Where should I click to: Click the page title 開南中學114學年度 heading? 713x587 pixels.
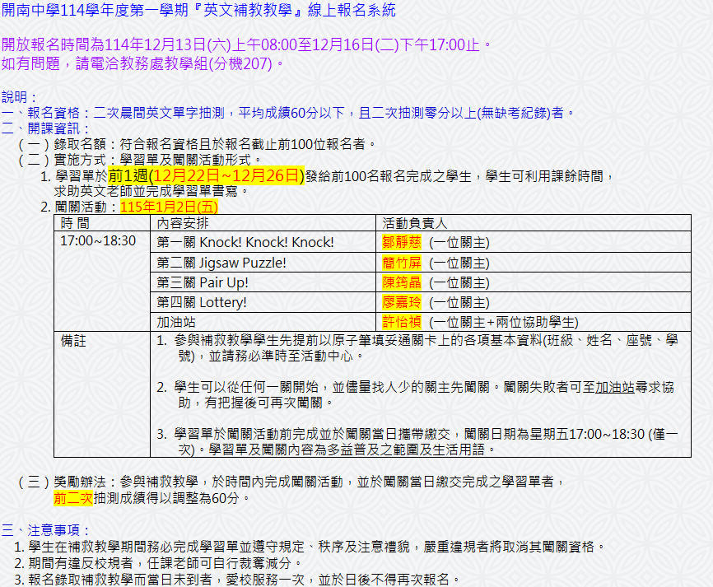[x=198, y=10]
